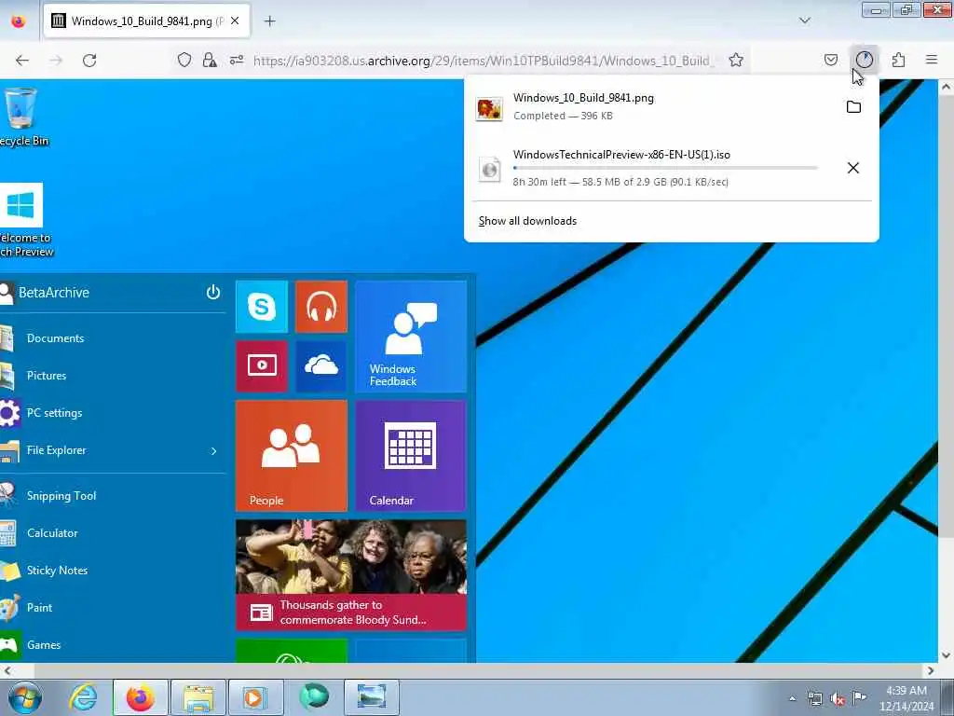Click the Bloody Sunday news tile
Image resolution: width=954 pixels, height=716 pixels.
(351, 574)
